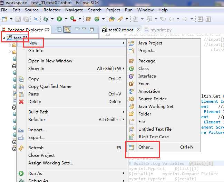Switch to the test02.robot editor tab
This screenshot has width=224, height=182.
coord(121,30)
